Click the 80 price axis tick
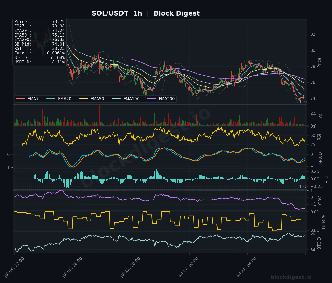Image resolution: width=332 pixels, height=283 pixels. coord(313,50)
